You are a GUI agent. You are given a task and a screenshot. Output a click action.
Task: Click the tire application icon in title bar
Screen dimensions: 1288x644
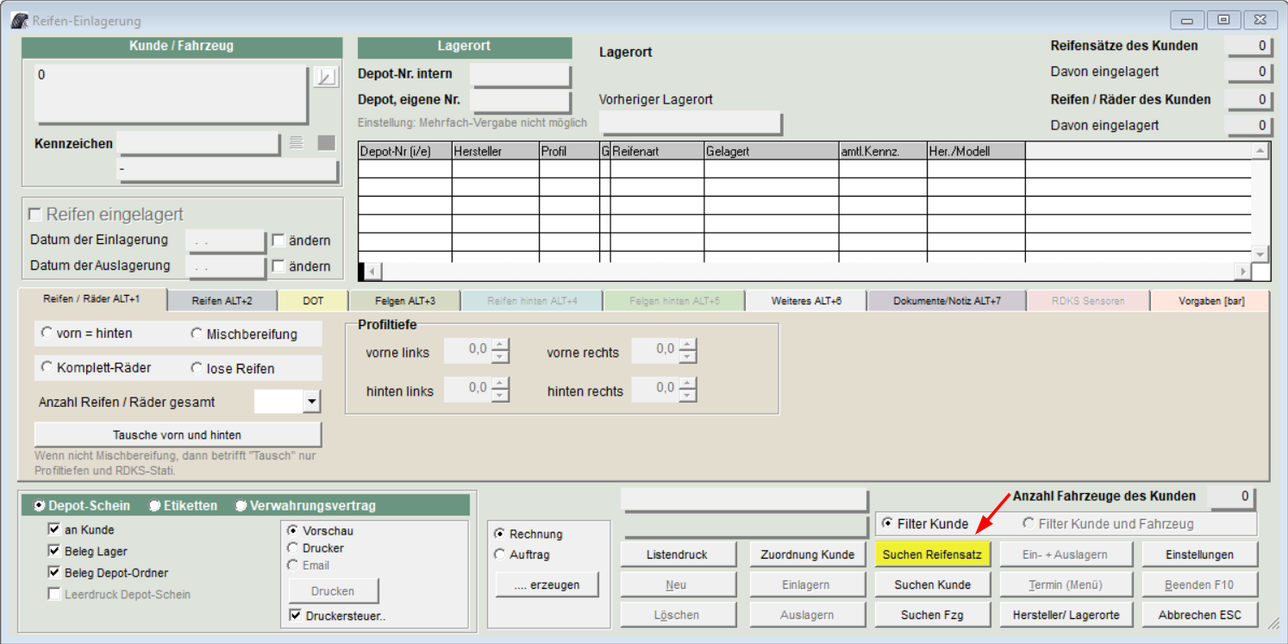click(19, 21)
